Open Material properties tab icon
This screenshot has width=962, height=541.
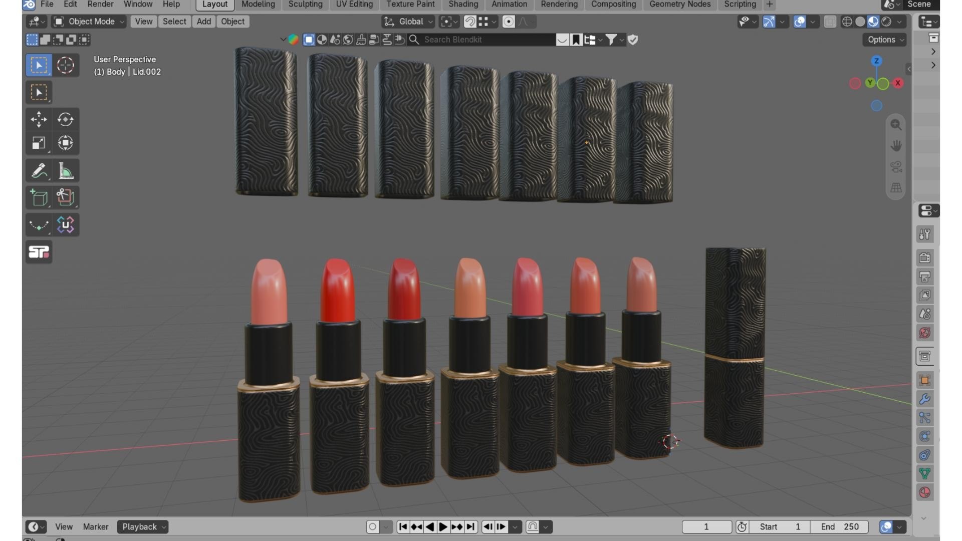[x=925, y=493]
